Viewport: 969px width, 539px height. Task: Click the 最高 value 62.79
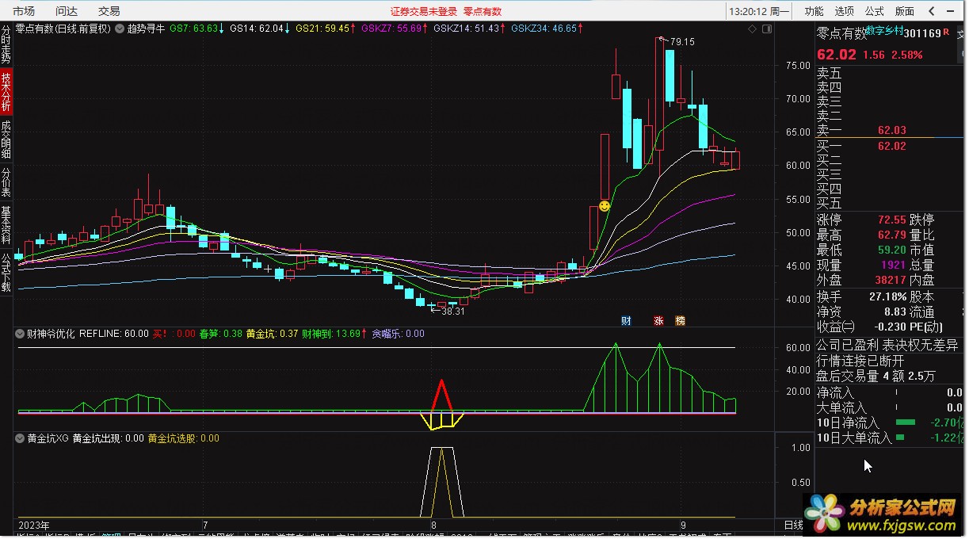891,235
